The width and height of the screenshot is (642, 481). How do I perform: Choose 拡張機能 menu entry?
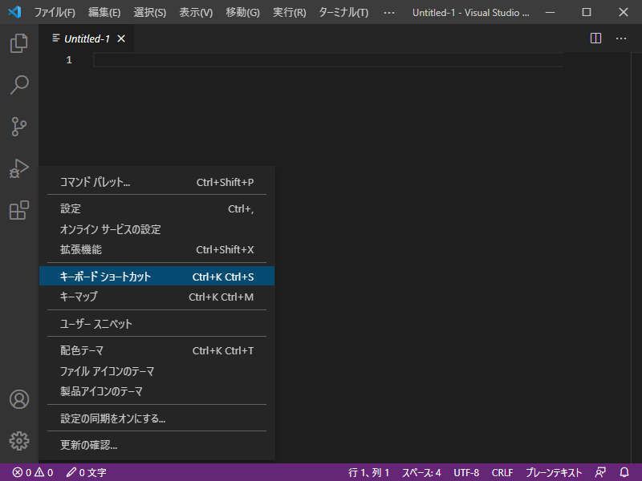(x=156, y=249)
